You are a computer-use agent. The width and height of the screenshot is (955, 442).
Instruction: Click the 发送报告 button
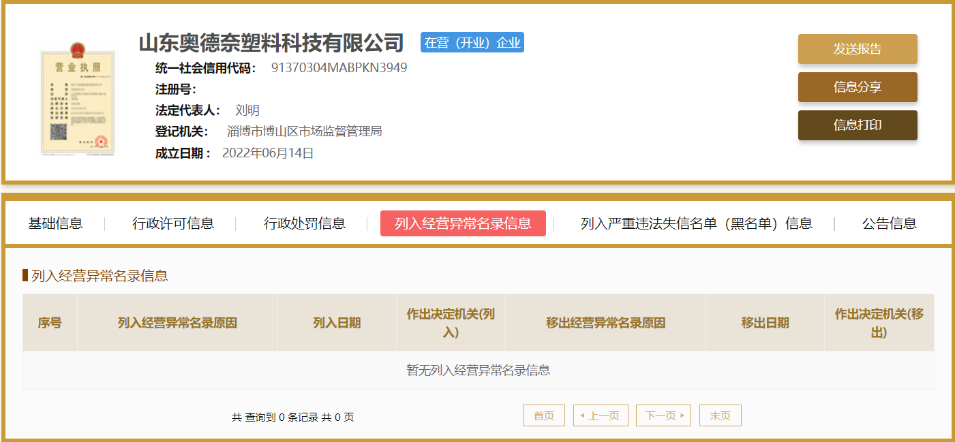858,49
